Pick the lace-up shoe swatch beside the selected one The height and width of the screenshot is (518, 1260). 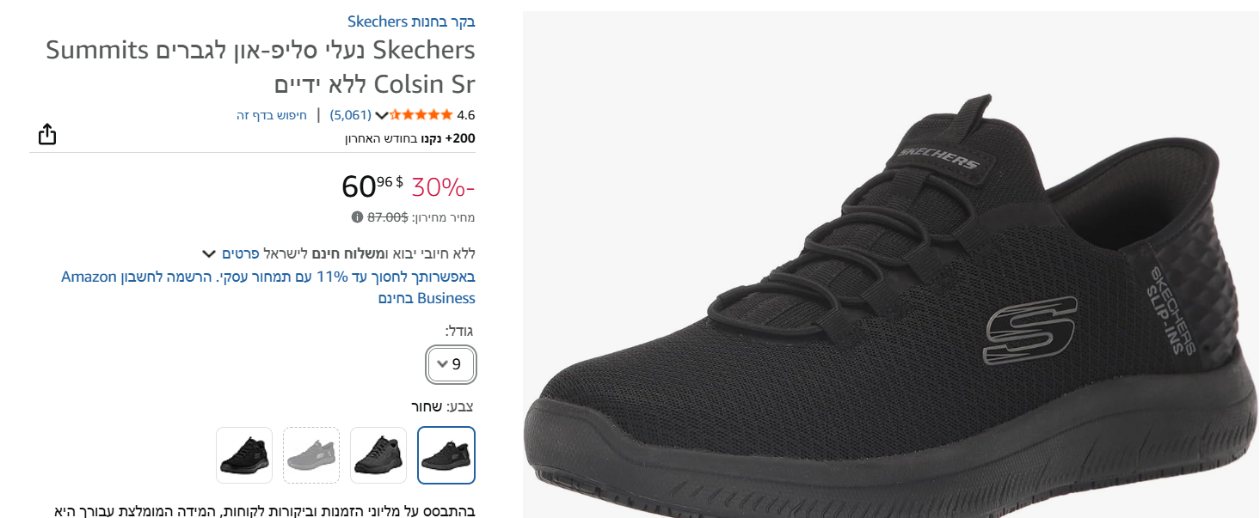coord(378,455)
